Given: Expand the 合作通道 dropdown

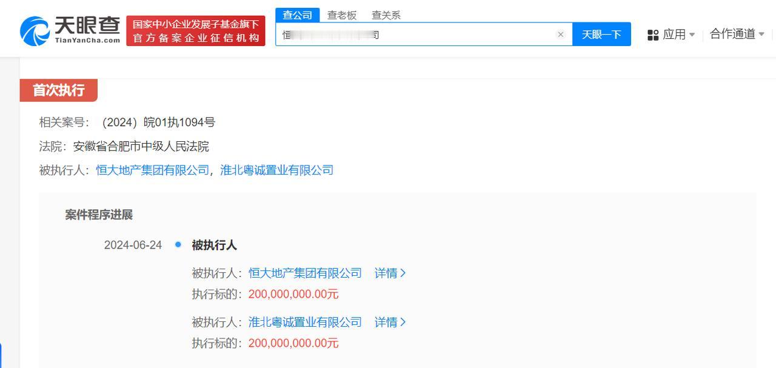Looking at the screenshot, I should point(737,34).
